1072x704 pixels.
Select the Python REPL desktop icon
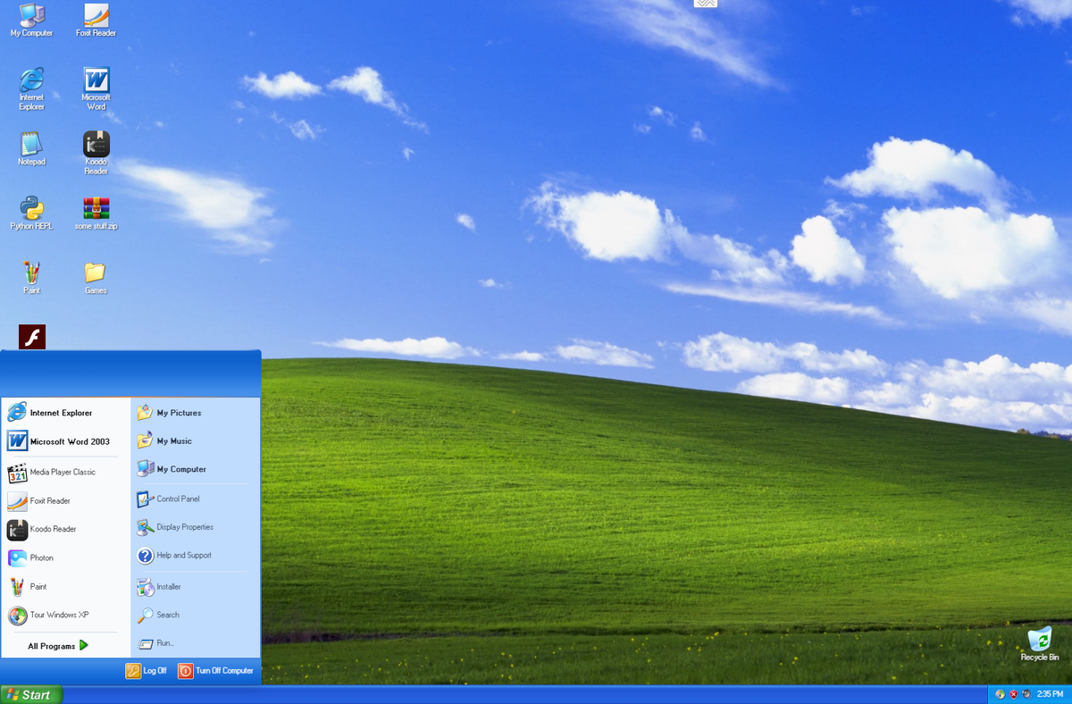coord(31,213)
